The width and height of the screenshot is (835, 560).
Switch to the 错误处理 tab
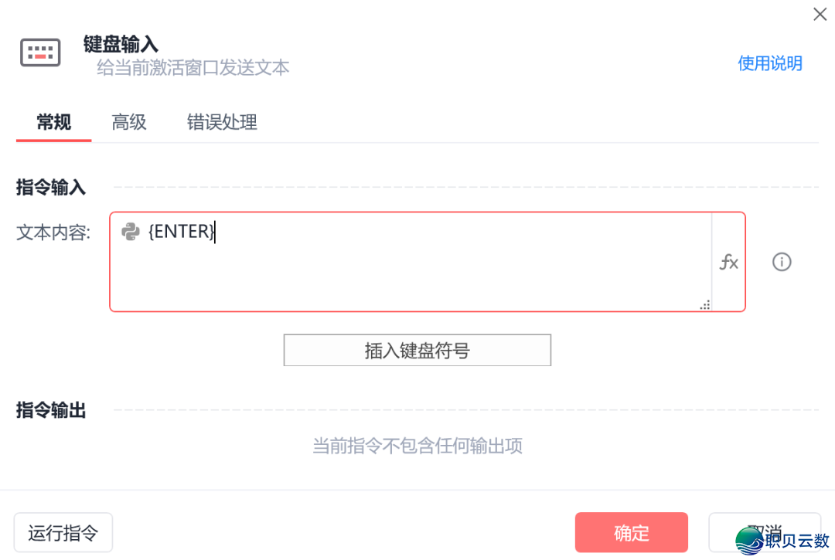coord(221,122)
